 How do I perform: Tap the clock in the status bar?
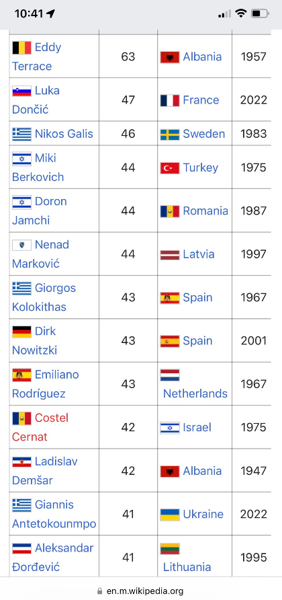tap(29, 13)
